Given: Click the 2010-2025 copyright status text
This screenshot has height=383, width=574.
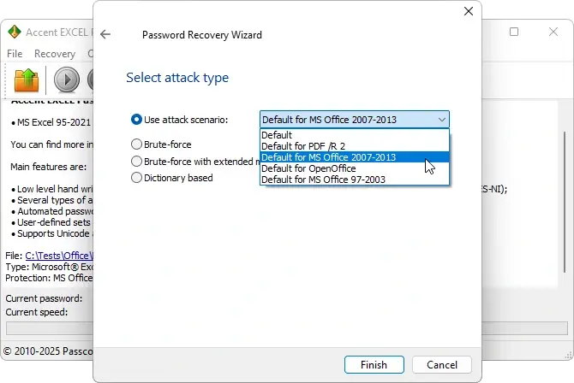Looking at the screenshot, I should pos(48,351).
